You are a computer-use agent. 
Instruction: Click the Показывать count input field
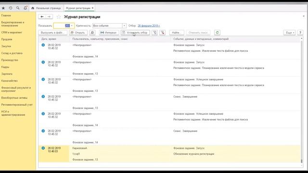62,25
